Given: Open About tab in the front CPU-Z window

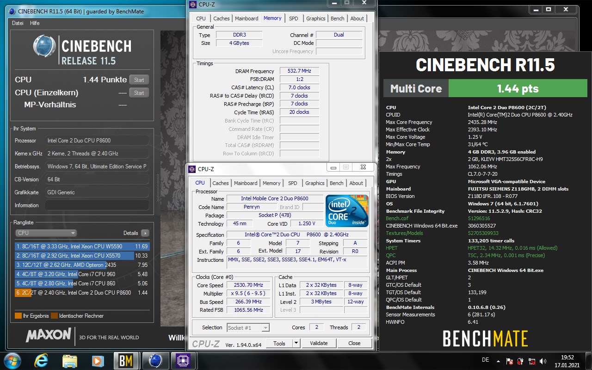Looking at the screenshot, I should tap(356, 183).
